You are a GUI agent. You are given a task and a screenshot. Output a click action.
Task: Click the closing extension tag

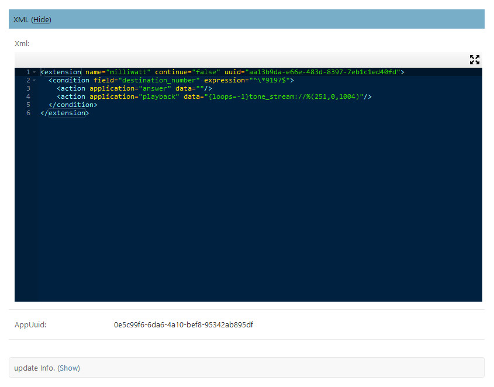[x=65, y=113]
